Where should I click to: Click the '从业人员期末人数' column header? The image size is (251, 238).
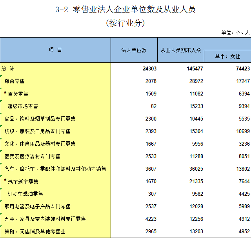tap(181, 50)
